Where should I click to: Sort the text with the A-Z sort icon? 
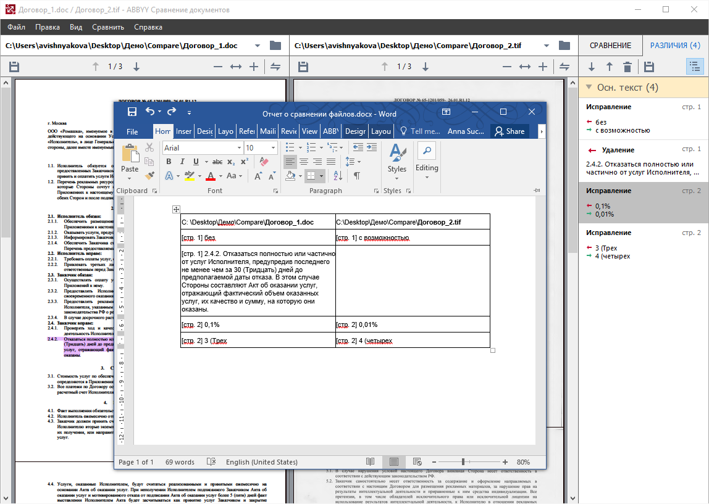pos(338,176)
